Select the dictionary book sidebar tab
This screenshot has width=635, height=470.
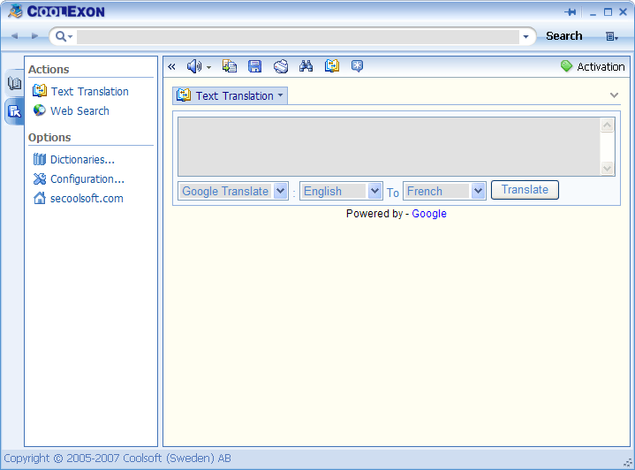[x=14, y=83]
